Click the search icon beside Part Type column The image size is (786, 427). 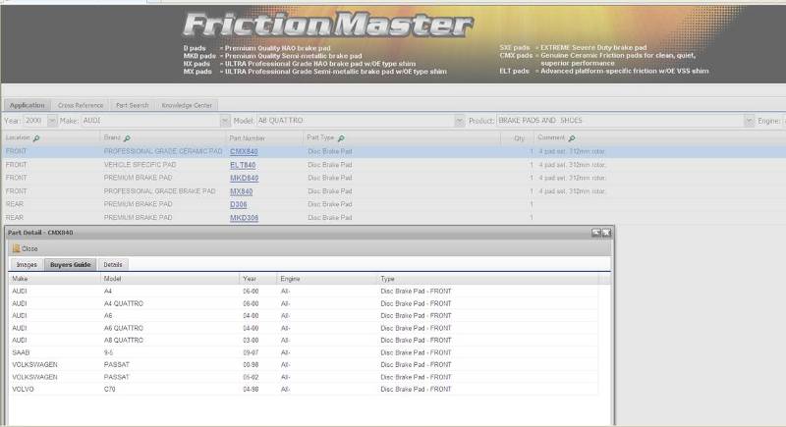[x=341, y=138]
